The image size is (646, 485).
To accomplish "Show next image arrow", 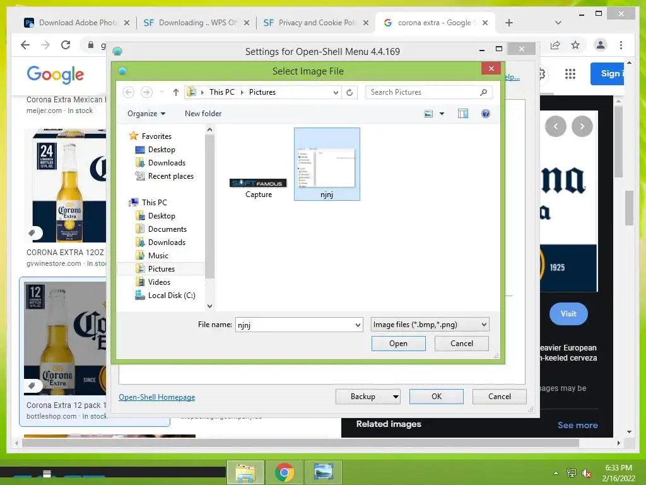I will click(x=582, y=126).
